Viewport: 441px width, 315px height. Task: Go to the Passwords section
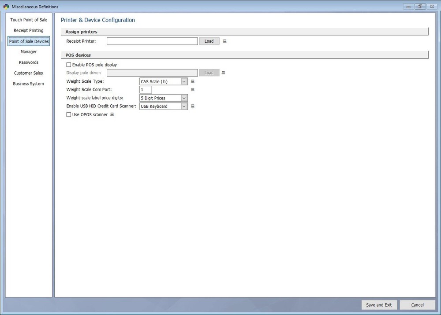click(x=29, y=62)
